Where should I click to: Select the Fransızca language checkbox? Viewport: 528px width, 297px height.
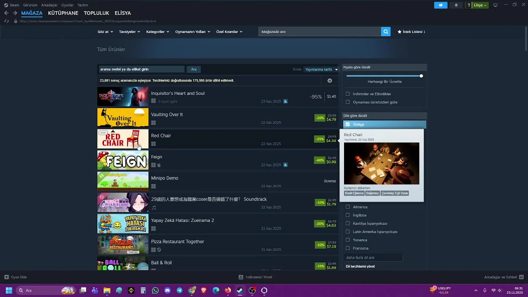pyautogui.click(x=348, y=248)
